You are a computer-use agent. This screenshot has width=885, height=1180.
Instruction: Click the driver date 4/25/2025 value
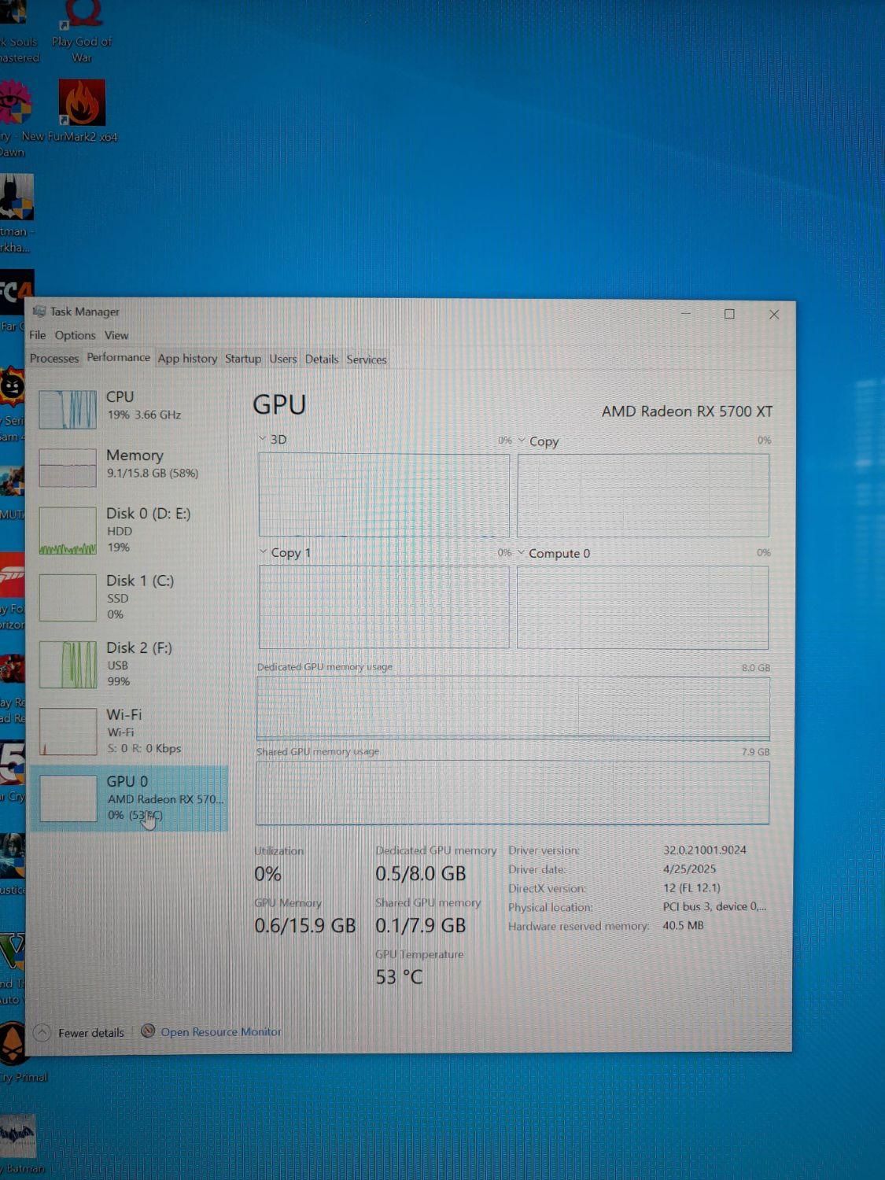click(x=689, y=868)
